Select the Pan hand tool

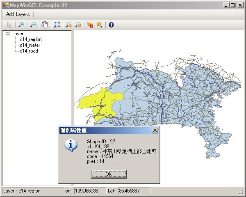point(45,25)
